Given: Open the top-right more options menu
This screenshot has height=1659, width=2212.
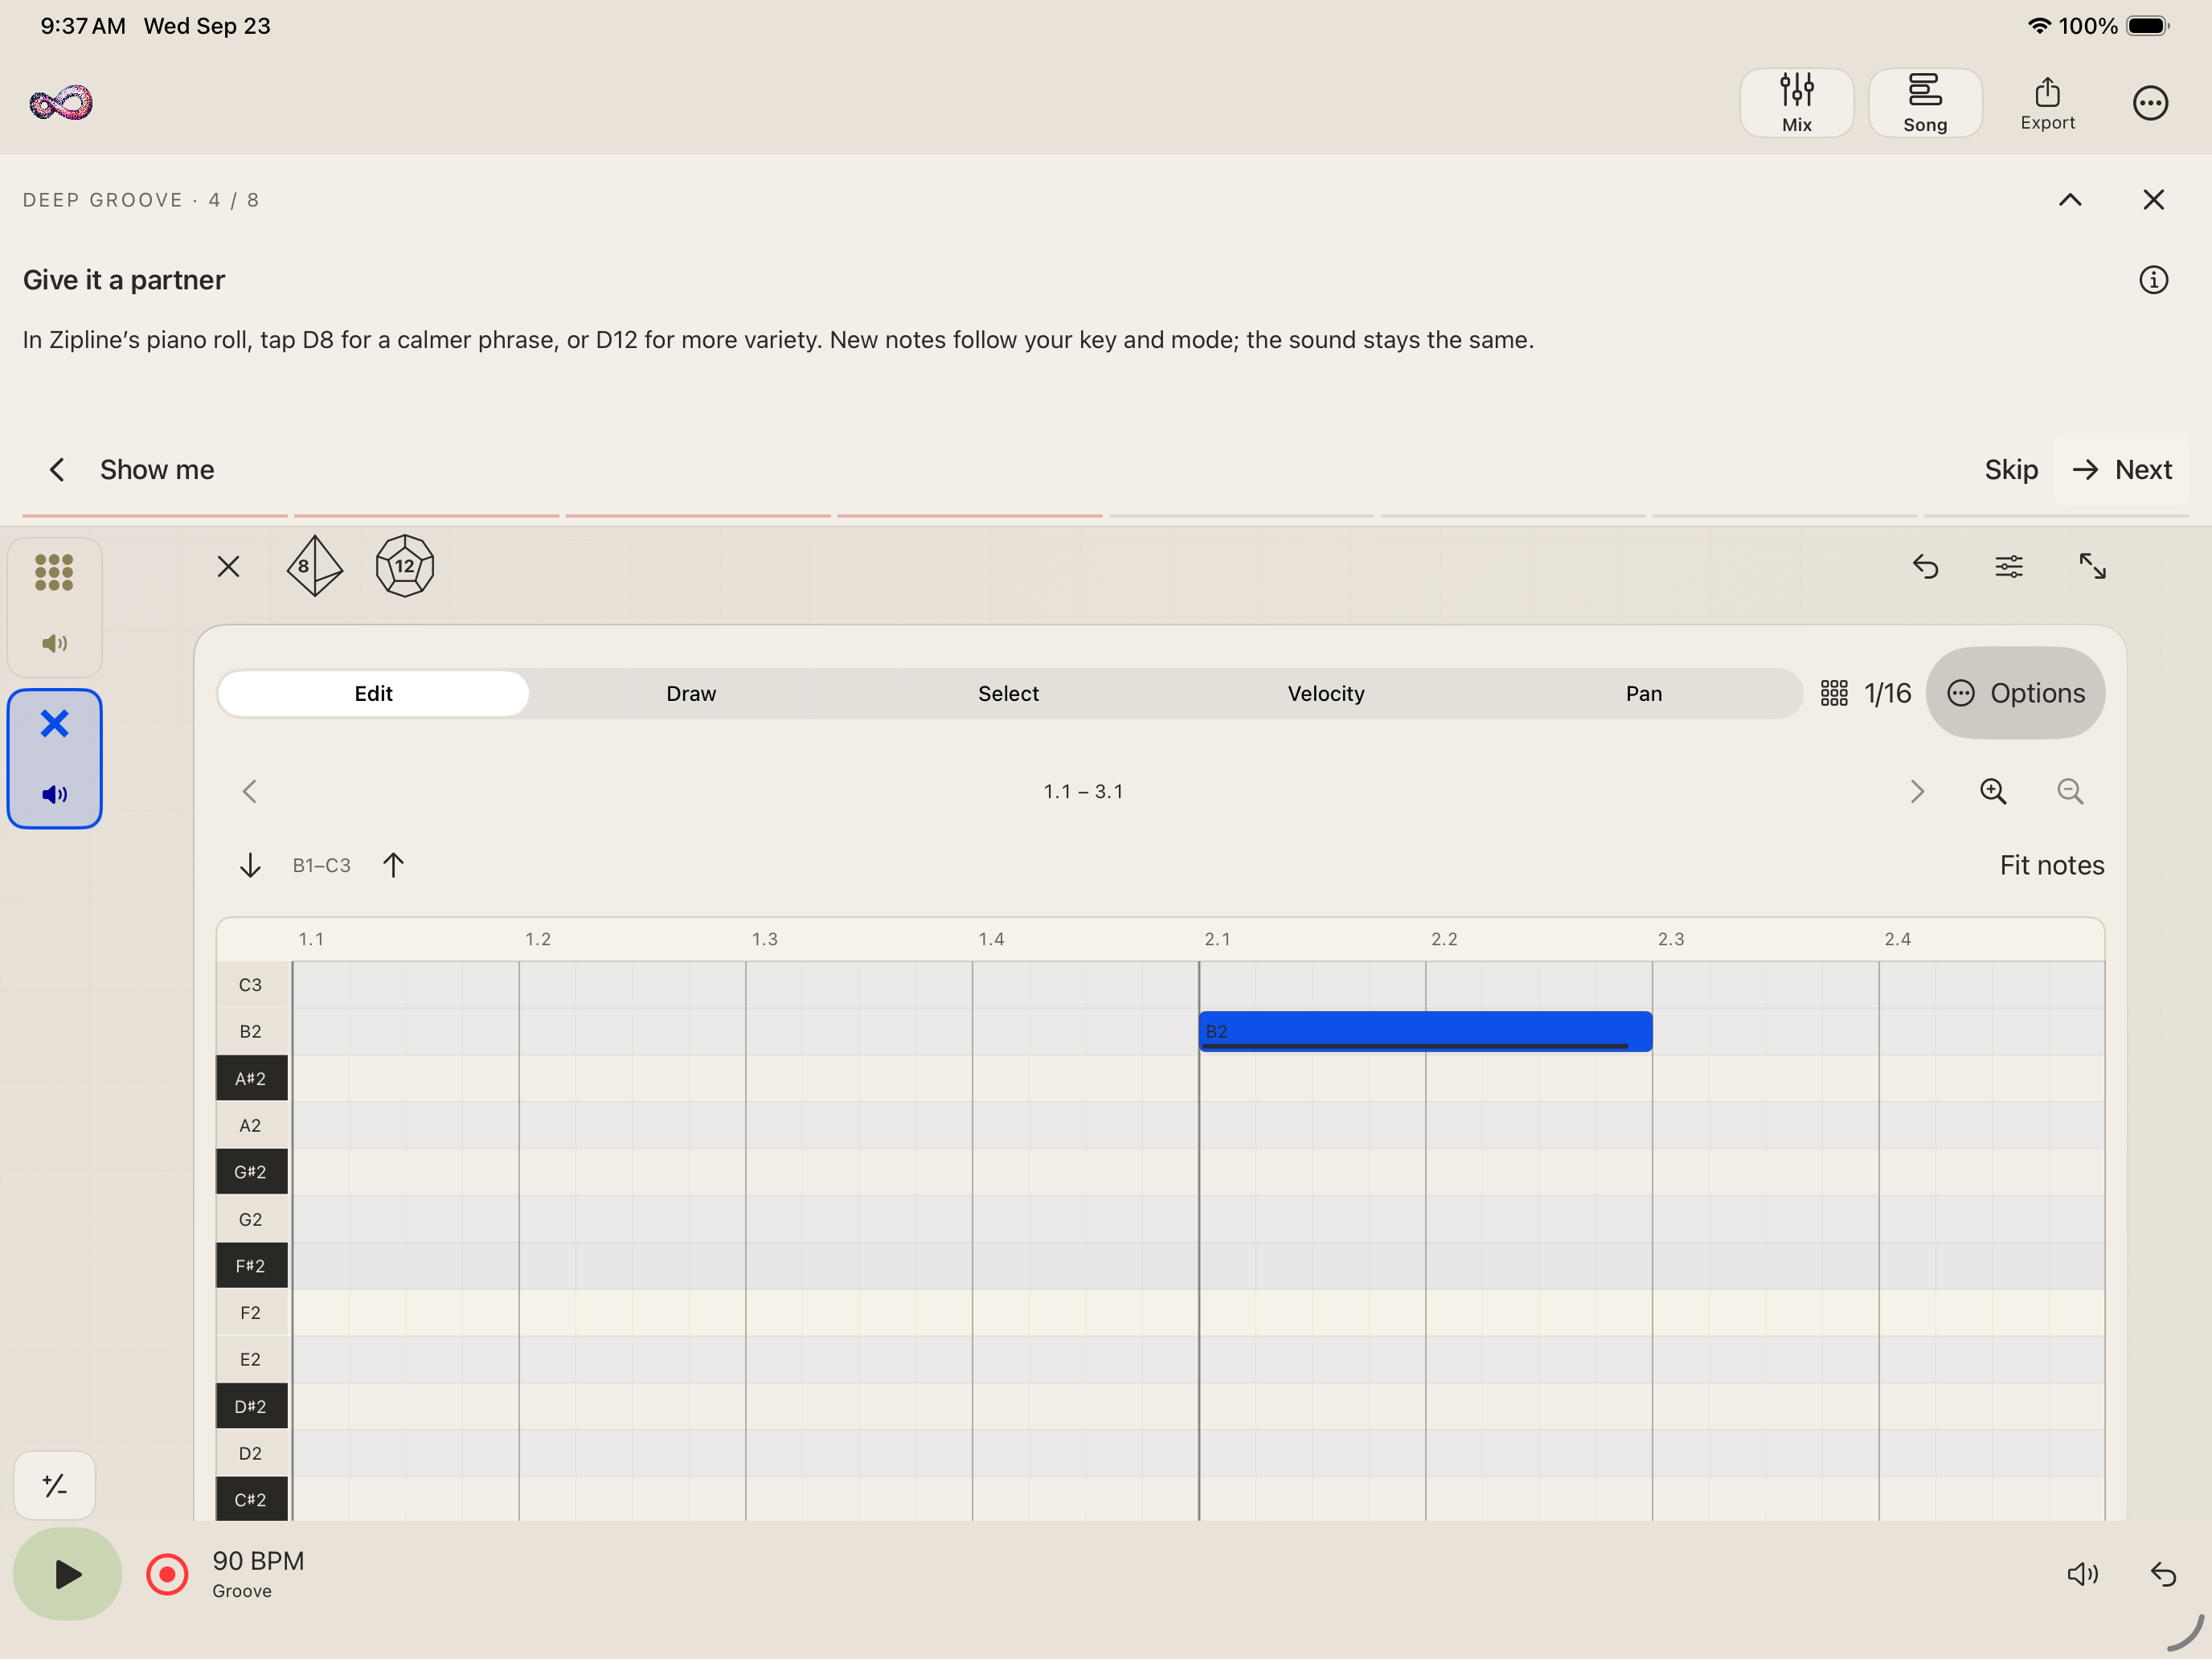Looking at the screenshot, I should [x=2150, y=103].
